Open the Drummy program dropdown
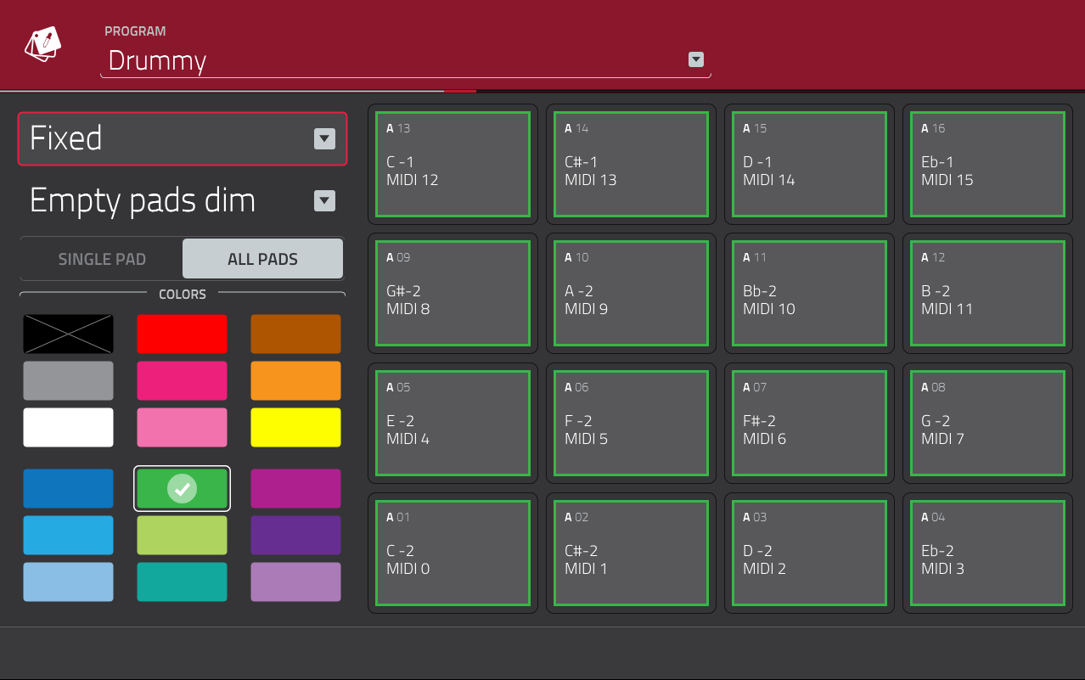Screen dimensions: 1085x680 695,59
